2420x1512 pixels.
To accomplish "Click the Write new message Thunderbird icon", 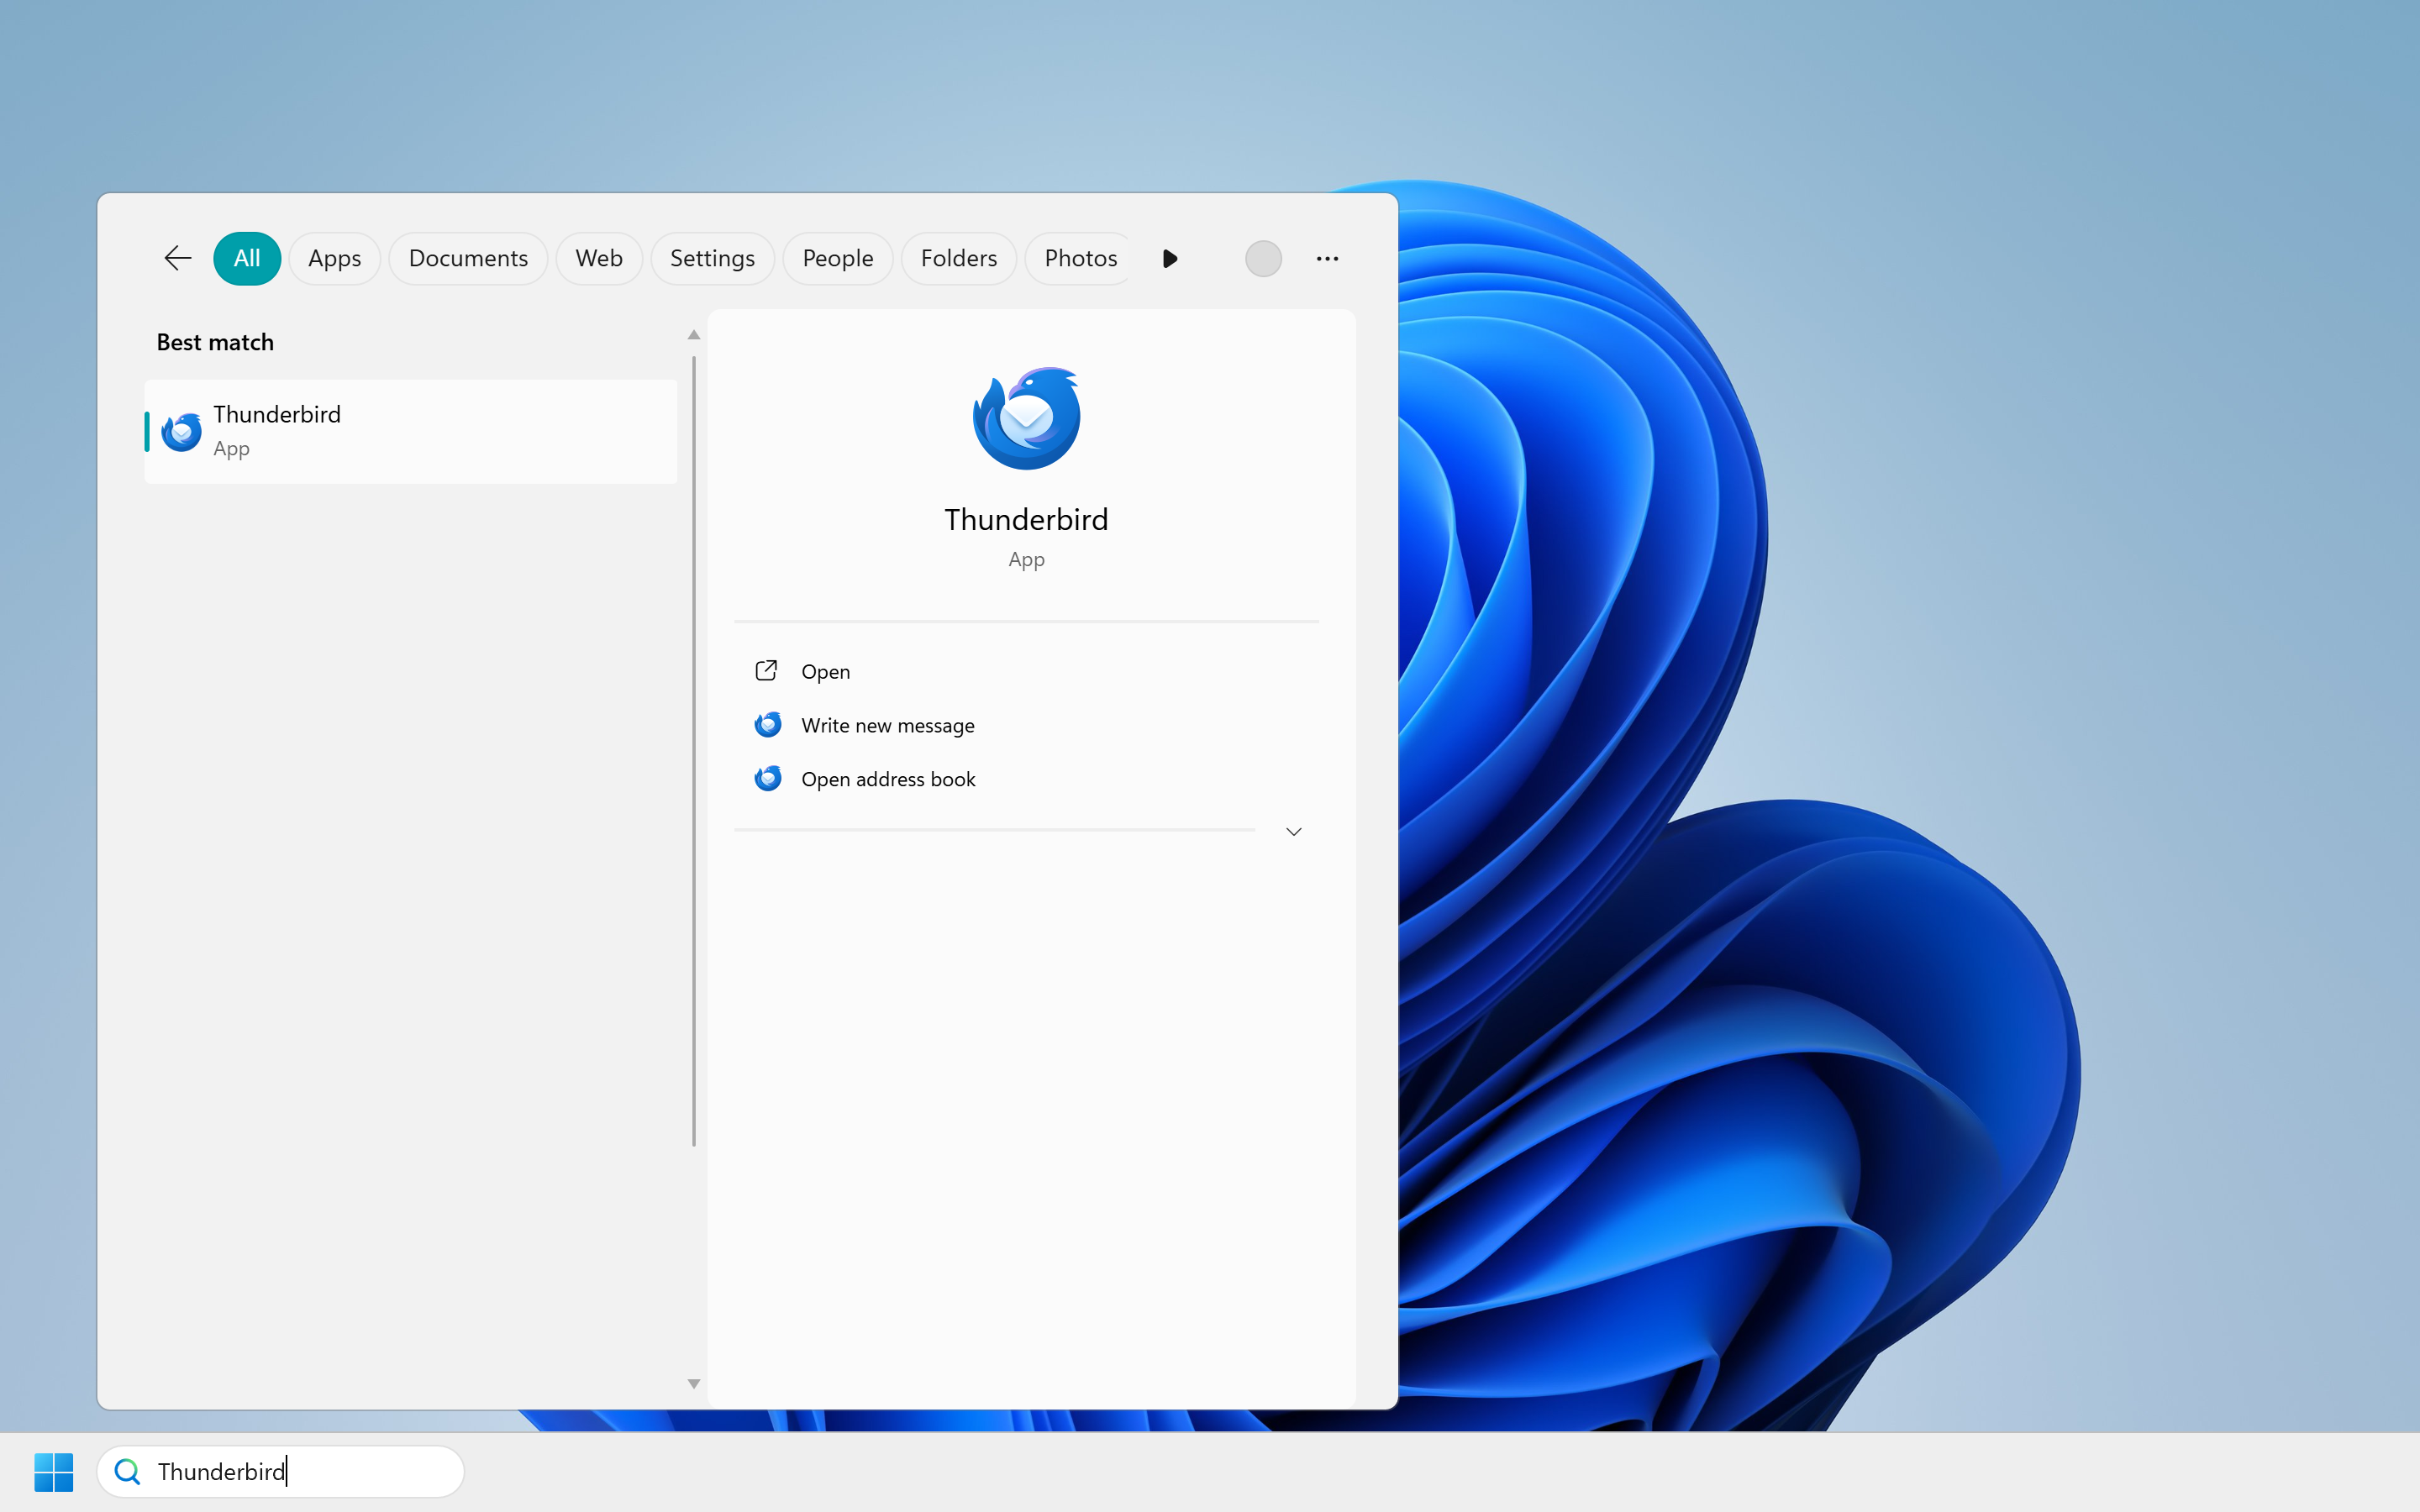I will click(x=768, y=724).
